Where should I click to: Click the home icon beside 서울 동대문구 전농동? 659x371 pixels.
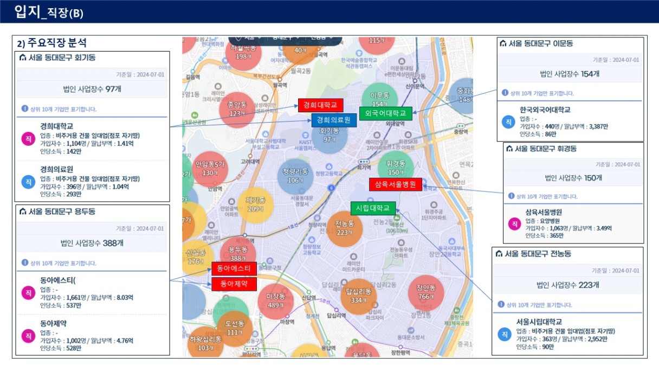click(499, 253)
